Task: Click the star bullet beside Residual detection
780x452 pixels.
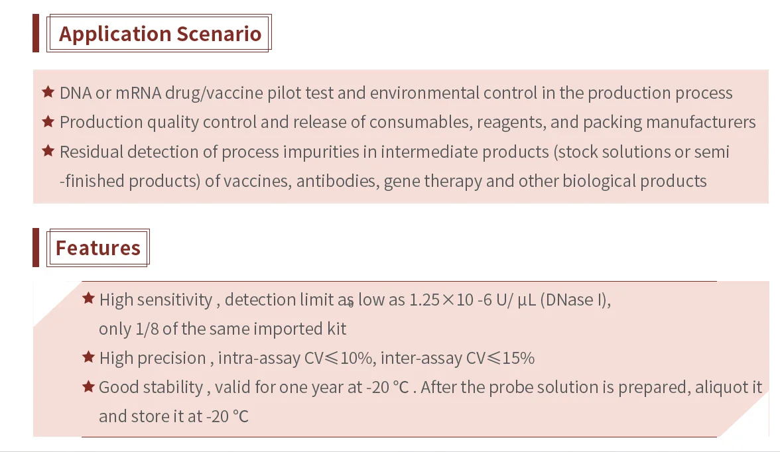Action: tap(48, 151)
